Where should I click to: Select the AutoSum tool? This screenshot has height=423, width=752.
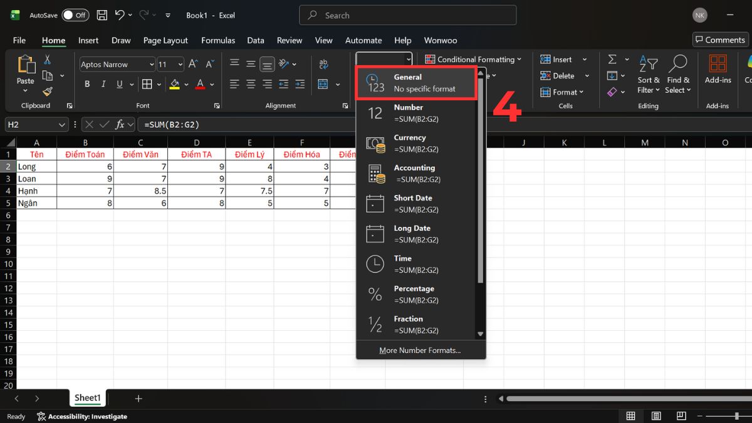(x=612, y=59)
